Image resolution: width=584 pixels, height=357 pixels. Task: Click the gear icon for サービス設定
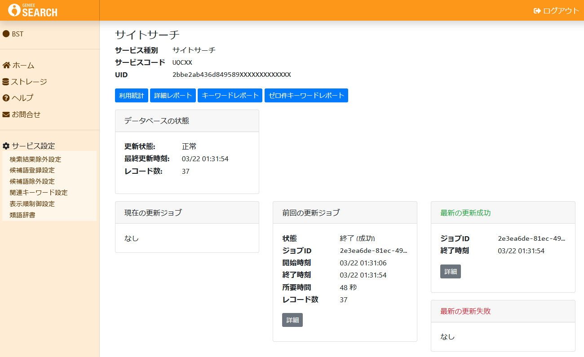6,146
